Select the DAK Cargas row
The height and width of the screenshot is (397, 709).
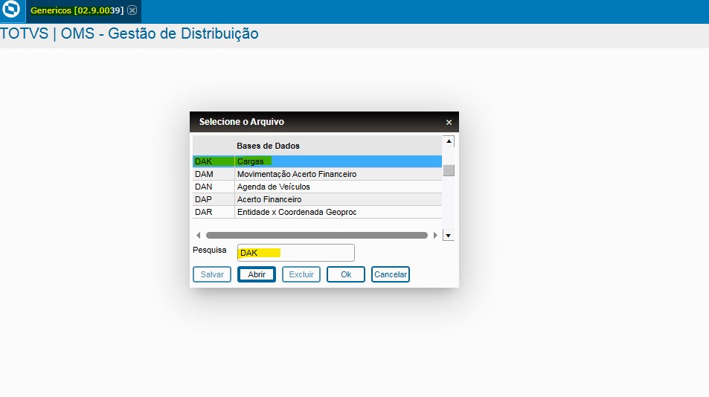(317, 161)
